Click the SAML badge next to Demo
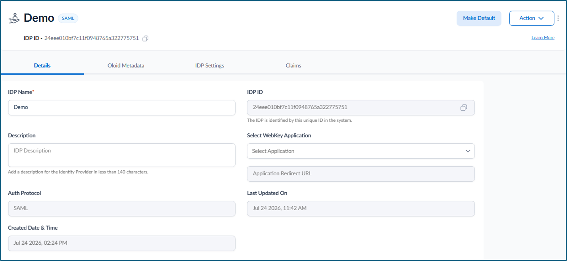567x261 pixels. click(x=68, y=18)
